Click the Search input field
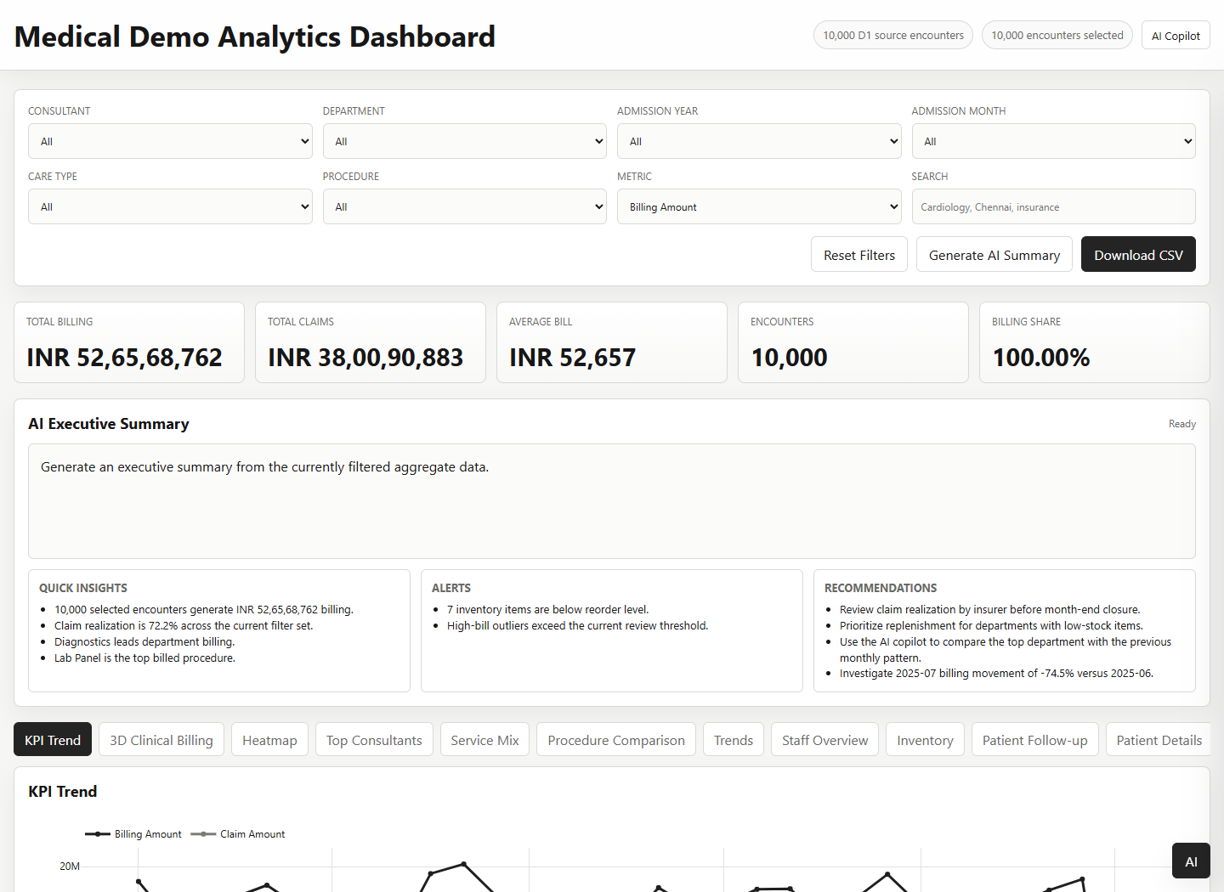Viewport: 1224px width, 892px height. (x=1053, y=206)
